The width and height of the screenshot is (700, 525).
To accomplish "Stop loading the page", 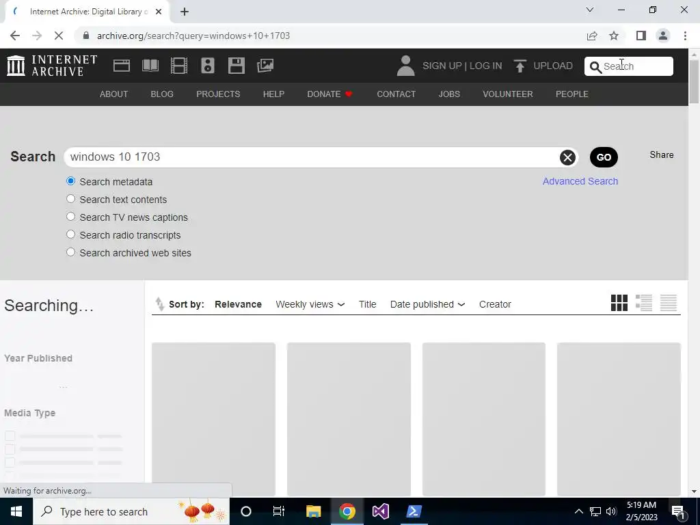I will tap(59, 36).
